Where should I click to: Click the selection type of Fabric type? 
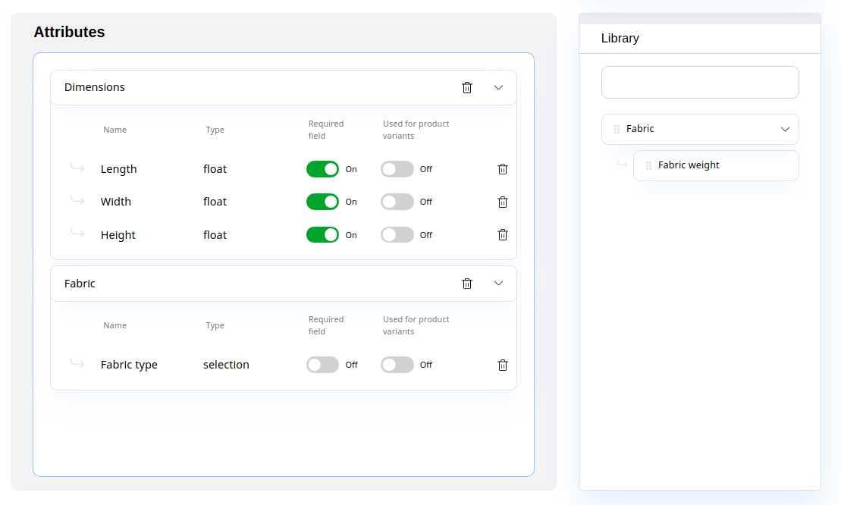pyautogui.click(x=226, y=365)
